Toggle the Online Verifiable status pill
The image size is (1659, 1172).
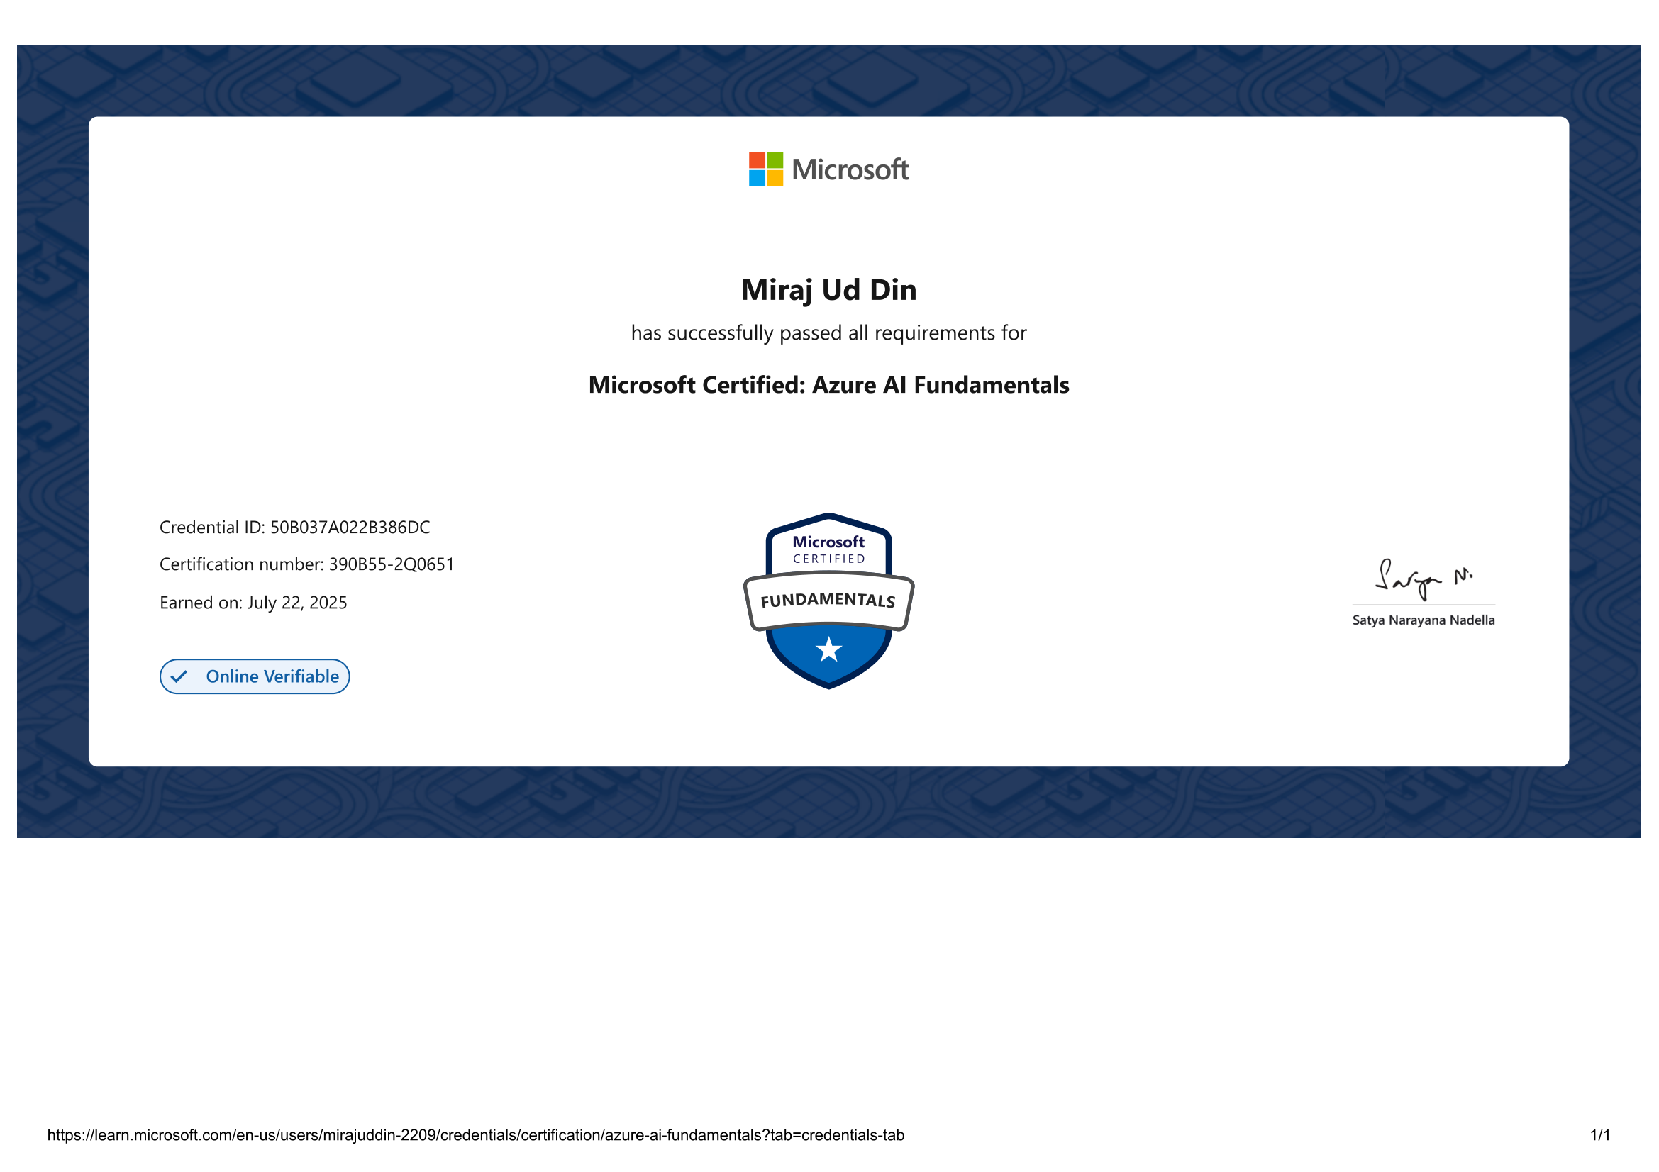pyautogui.click(x=255, y=676)
